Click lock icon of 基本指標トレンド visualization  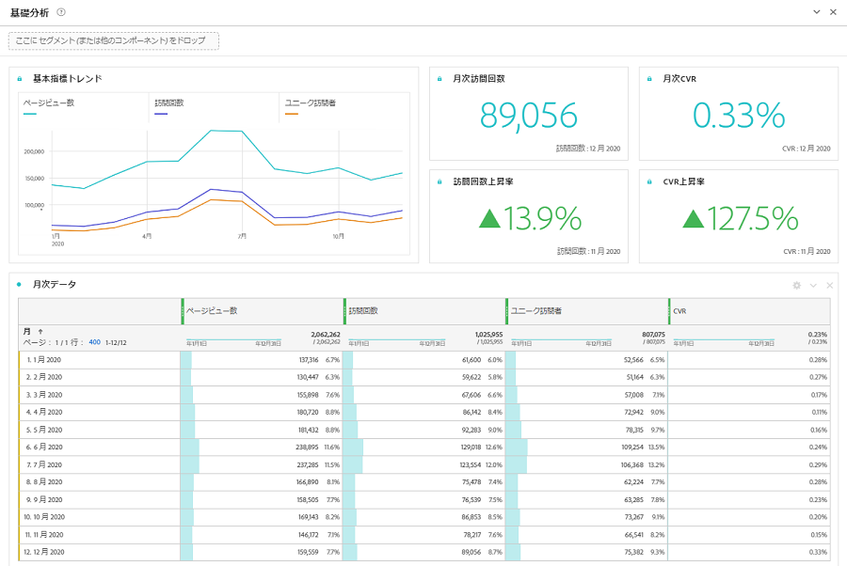(x=20, y=79)
